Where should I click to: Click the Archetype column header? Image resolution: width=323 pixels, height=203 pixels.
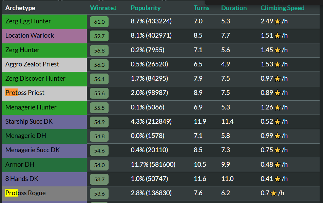point(20,8)
